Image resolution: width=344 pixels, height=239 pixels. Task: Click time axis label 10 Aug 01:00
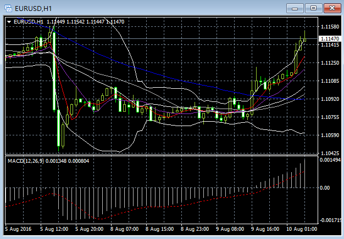point(302,229)
